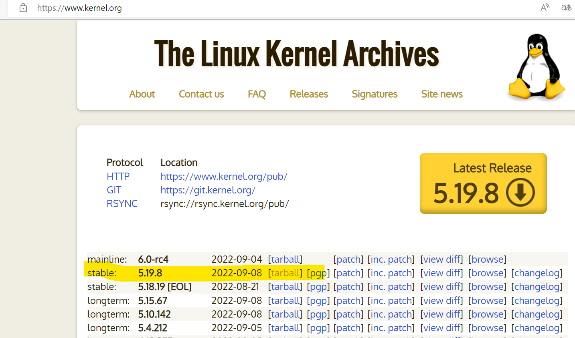This screenshot has width=575, height=338.
Task: Browse the longterm 5.15.67 tree
Action: (487, 301)
